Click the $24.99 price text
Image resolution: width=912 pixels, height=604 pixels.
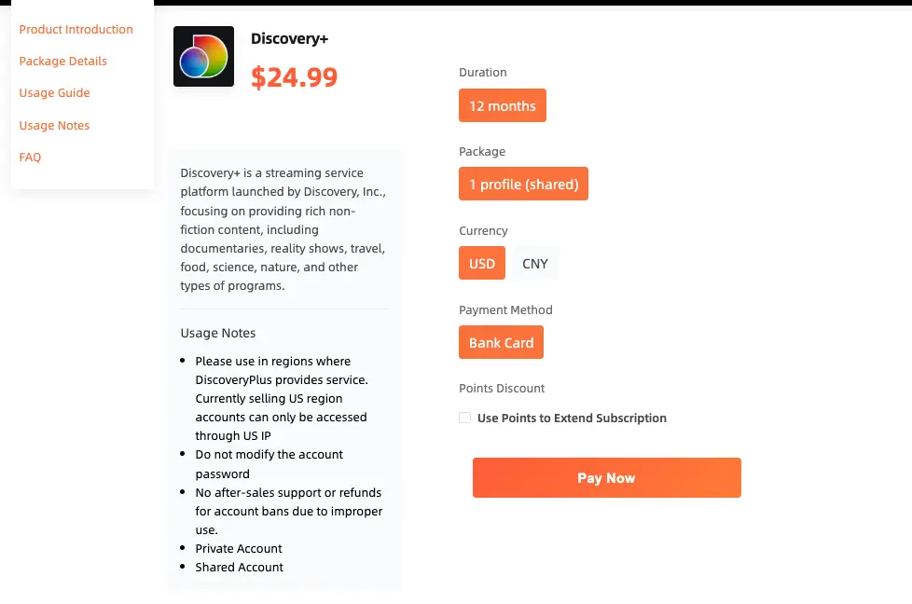point(295,76)
